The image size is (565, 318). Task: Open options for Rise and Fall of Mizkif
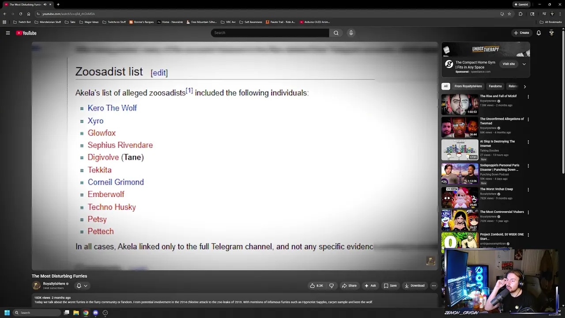[x=528, y=97]
